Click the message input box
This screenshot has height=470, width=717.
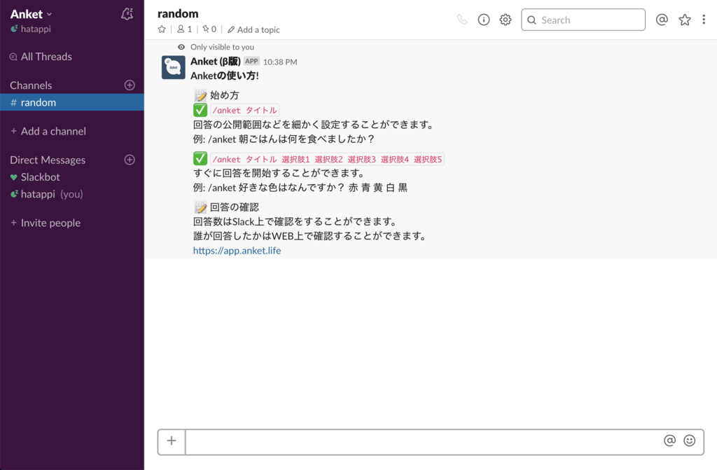[x=423, y=441]
